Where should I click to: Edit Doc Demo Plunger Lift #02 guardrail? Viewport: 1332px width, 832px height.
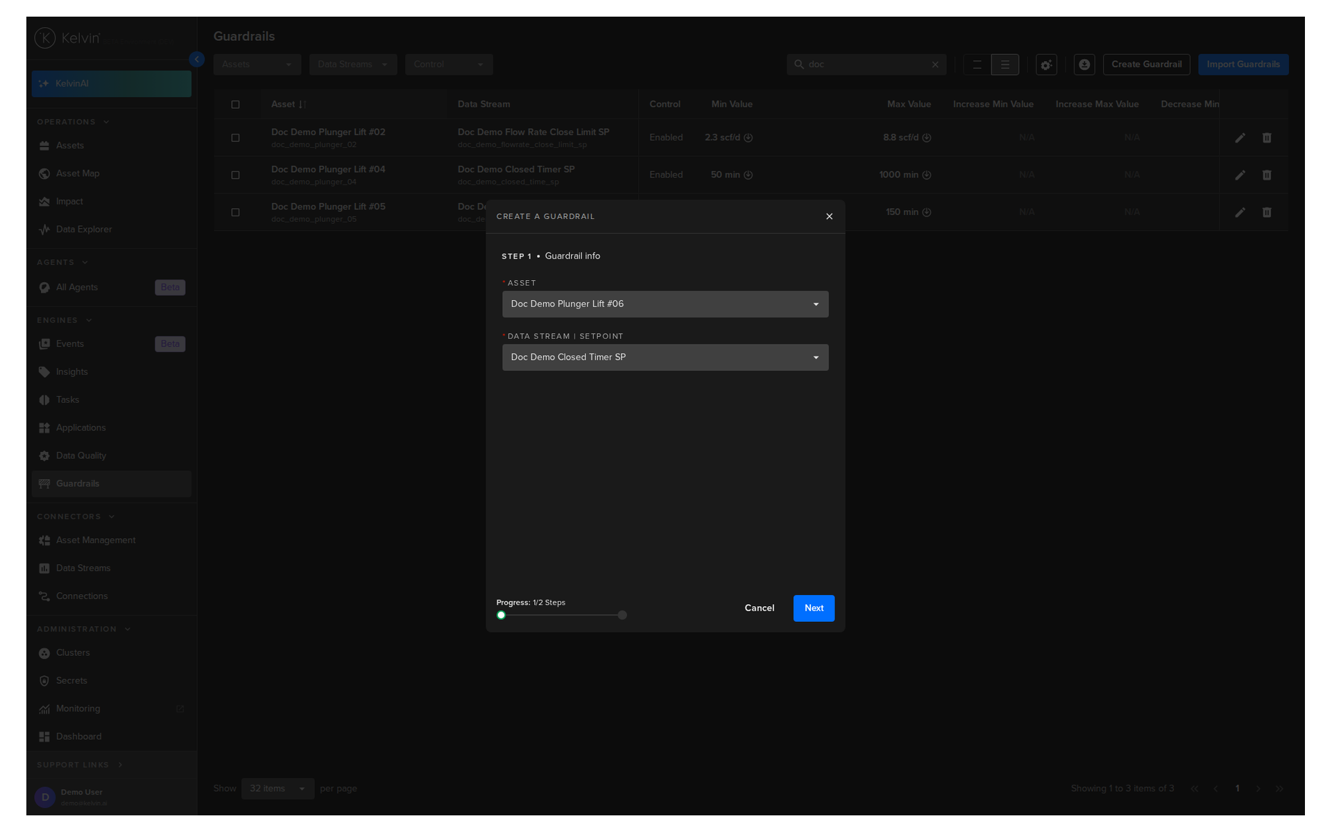[1240, 138]
